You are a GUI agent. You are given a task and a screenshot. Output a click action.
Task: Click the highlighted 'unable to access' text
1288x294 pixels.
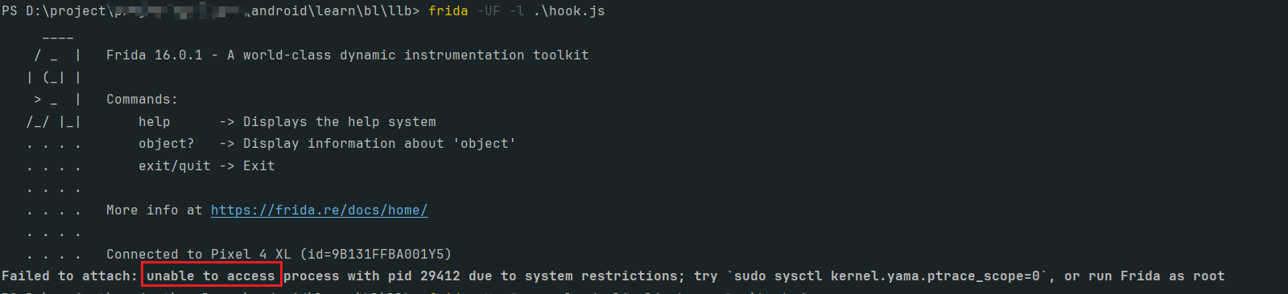pyautogui.click(x=211, y=276)
